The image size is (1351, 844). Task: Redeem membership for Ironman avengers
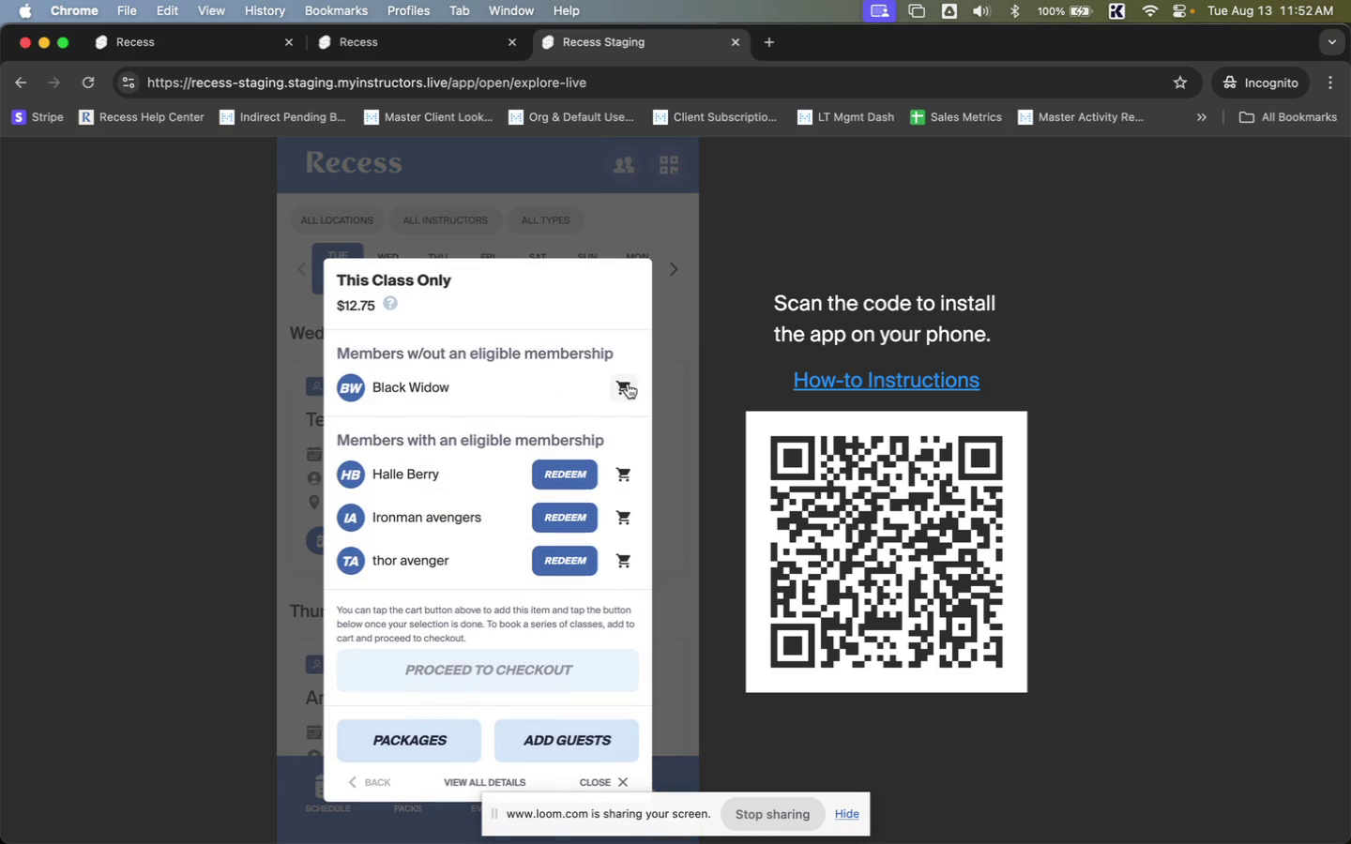coord(565,518)
